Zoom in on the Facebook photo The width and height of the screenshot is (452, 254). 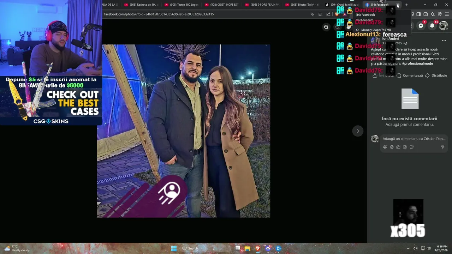point(326,27)
